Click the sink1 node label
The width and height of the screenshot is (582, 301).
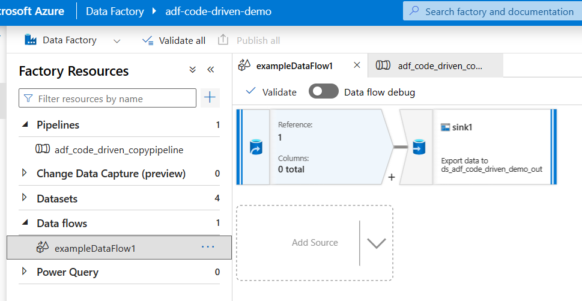(x=462, y=127)
